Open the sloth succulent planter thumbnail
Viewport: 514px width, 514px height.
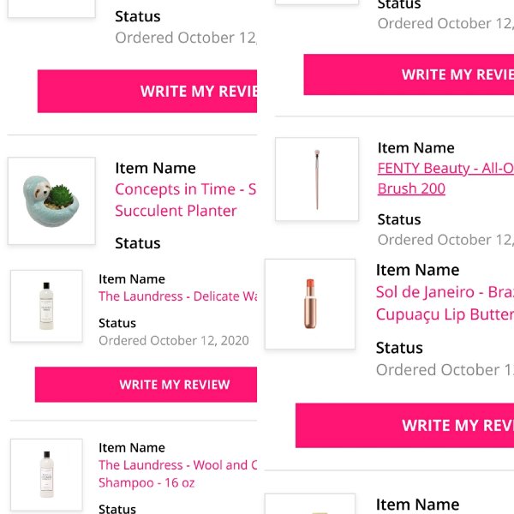pos(51,201)
